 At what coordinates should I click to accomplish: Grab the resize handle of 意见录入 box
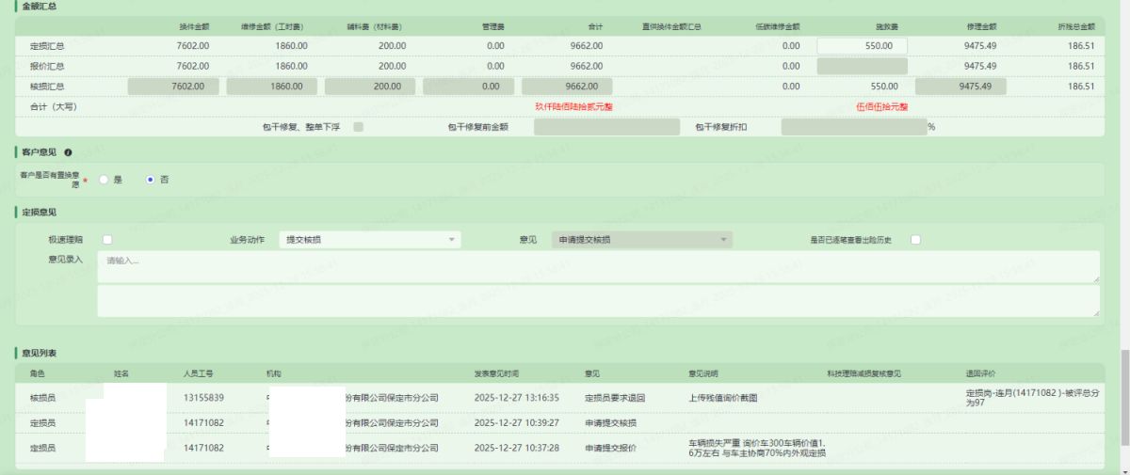click(x=1095, y=279)
